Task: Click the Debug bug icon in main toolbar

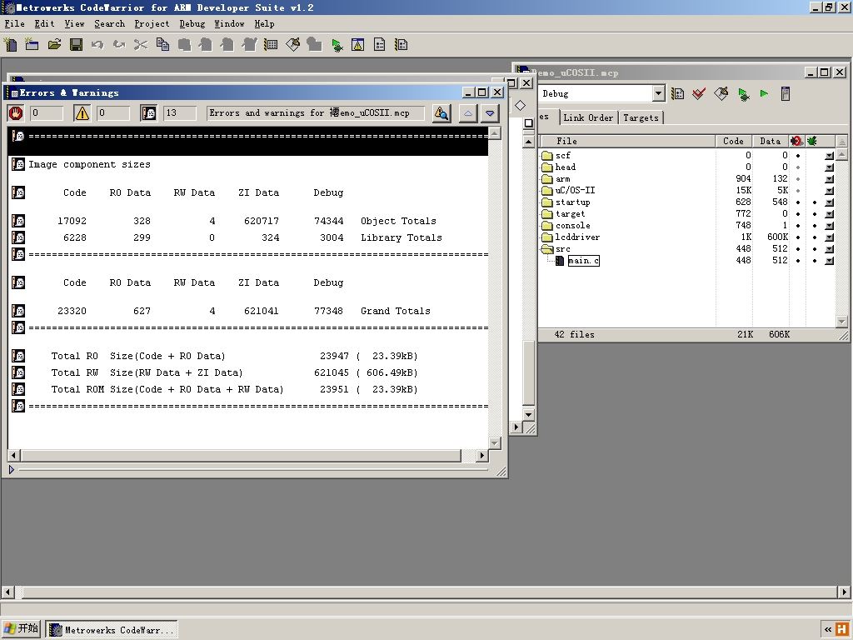Action: [337, 45]
